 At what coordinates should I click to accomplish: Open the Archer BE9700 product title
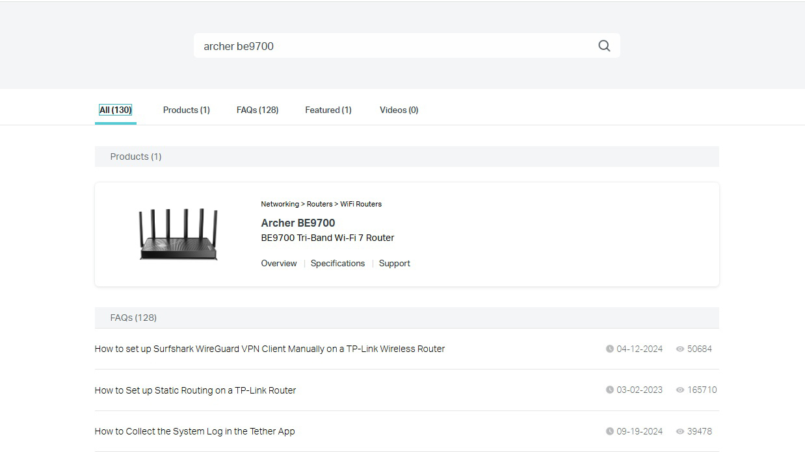pos(298,223)
